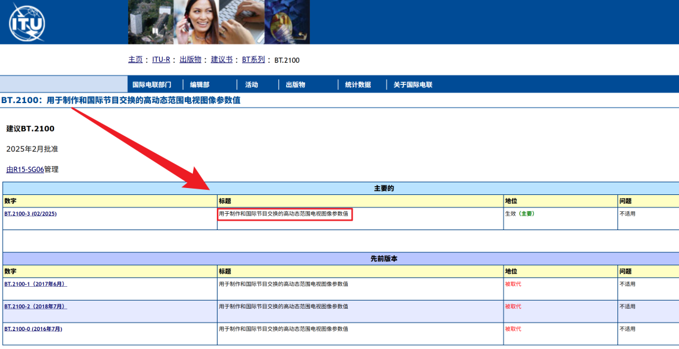Screen dimensions: 679x349
Task: Open BT.2100-3 (02/2025) recommendation
Action: pyautogui.click(x=30, y=213)
